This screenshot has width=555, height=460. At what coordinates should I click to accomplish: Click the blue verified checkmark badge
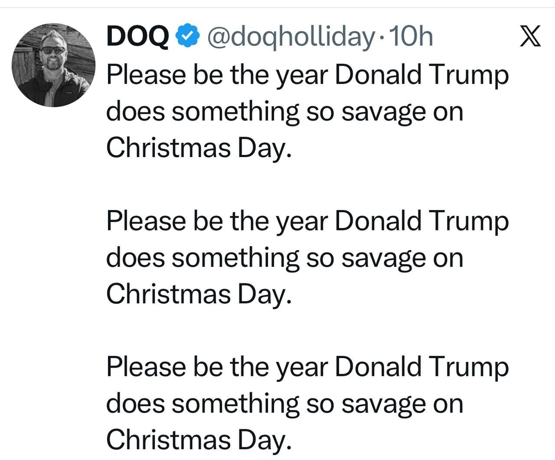187,36
